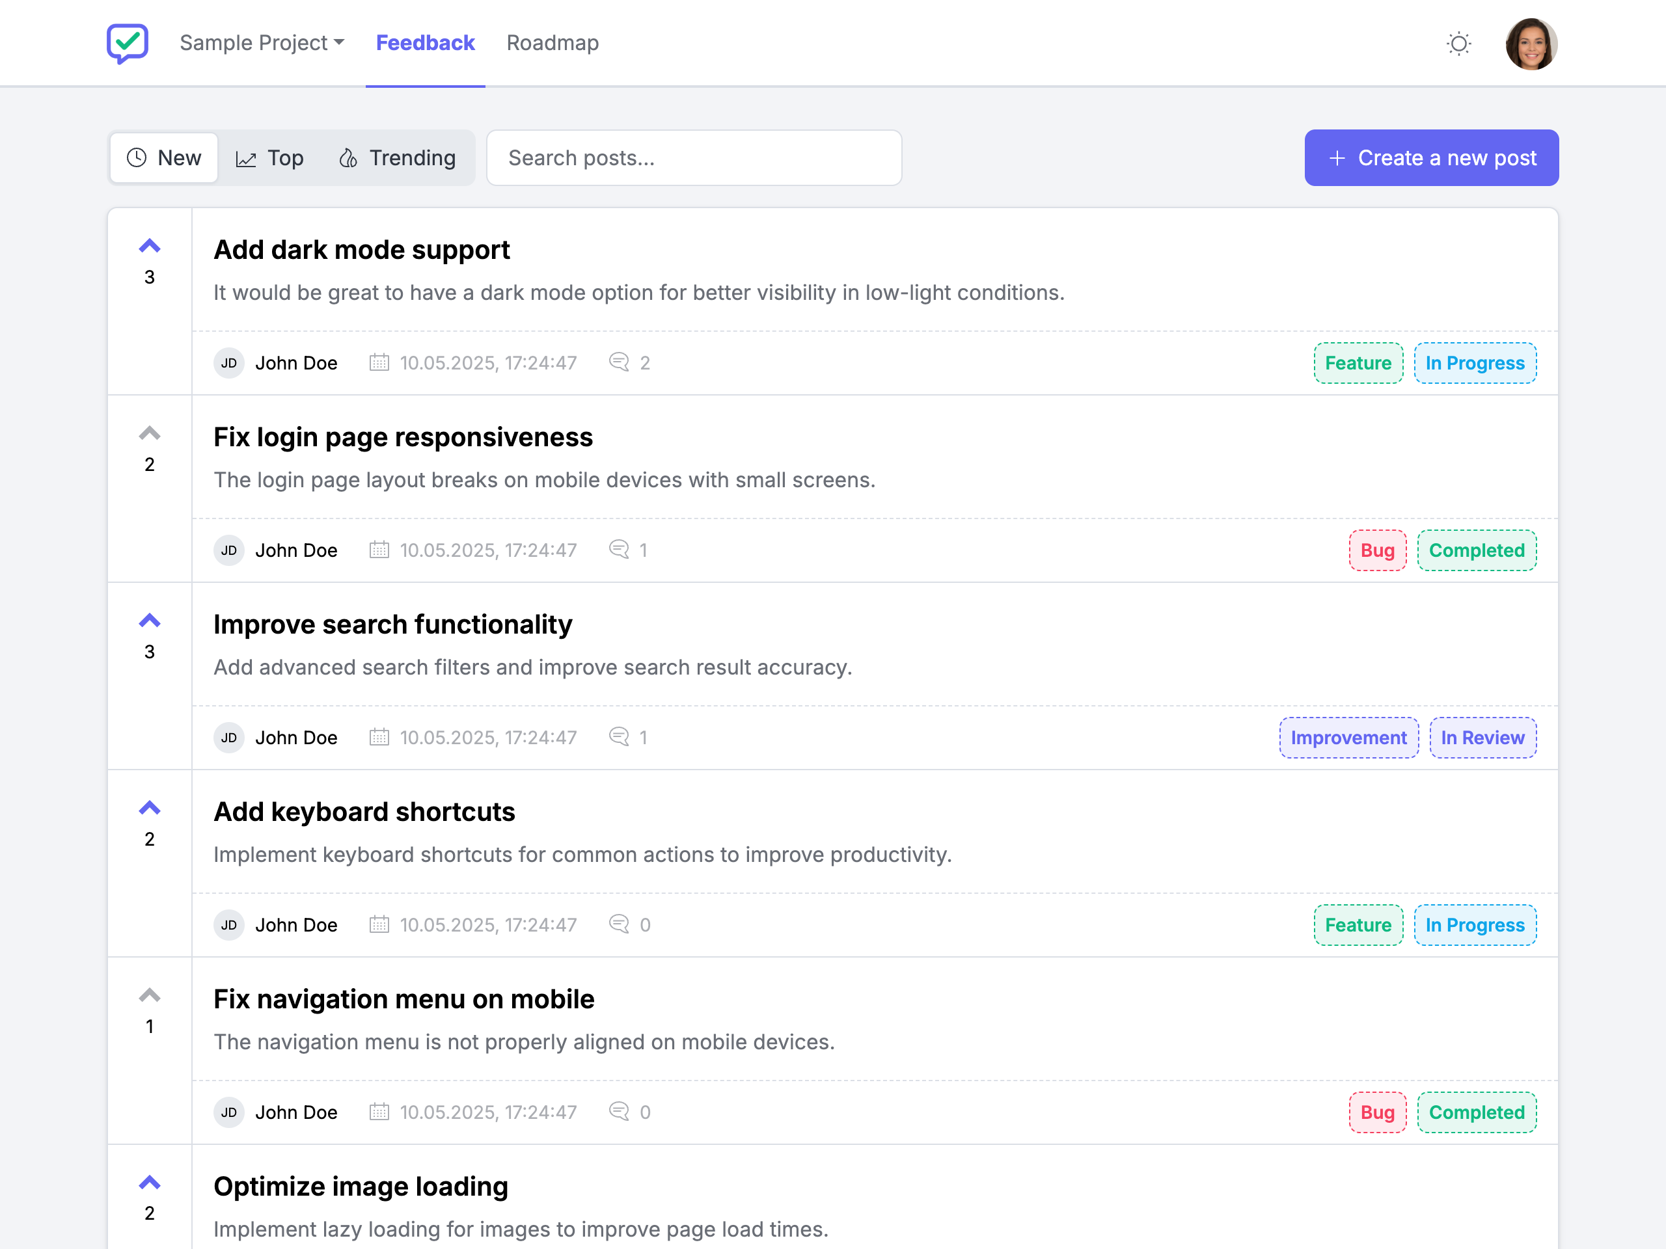Sort posts by New

click(x=164, y=158)
